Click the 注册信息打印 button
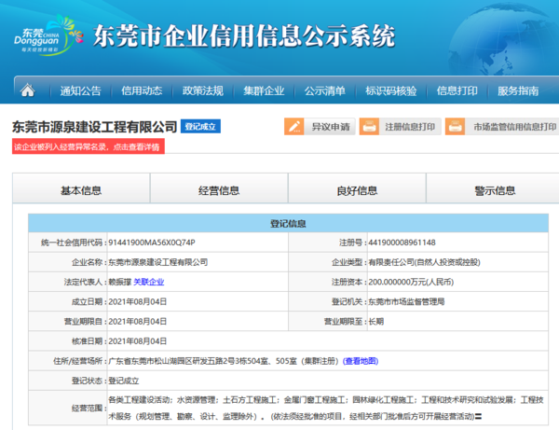 point(400,127)
